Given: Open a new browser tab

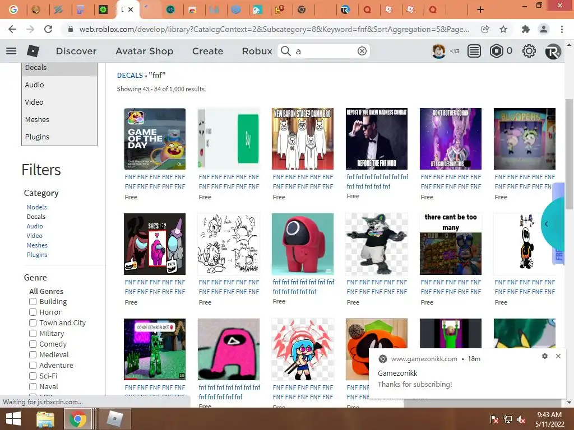Looking at the screenshot, I should click(x=480, y=10).
